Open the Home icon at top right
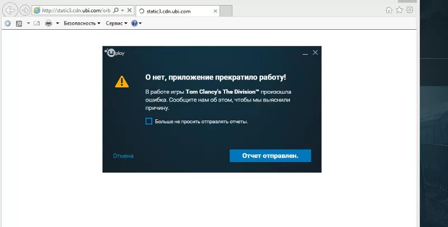Viewport: 448px width, 227px height. click(x=389, y=10)
